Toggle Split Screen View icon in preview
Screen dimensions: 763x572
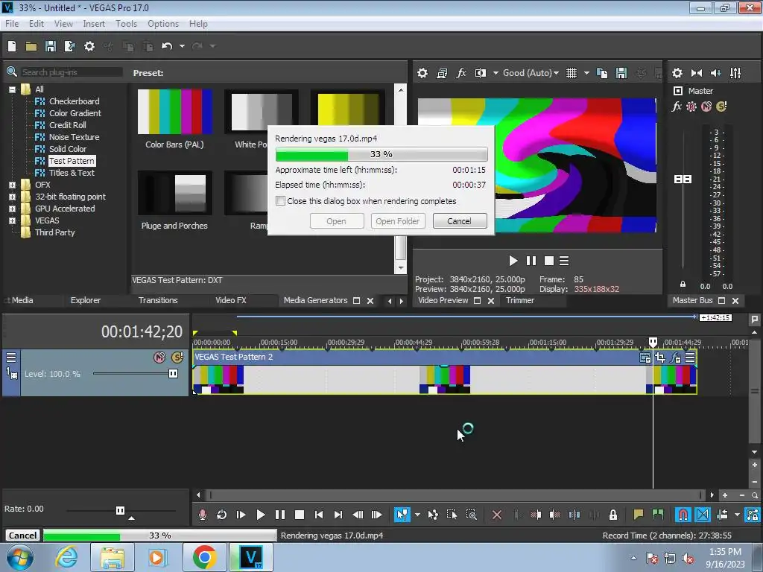click(x=481, y=73)
